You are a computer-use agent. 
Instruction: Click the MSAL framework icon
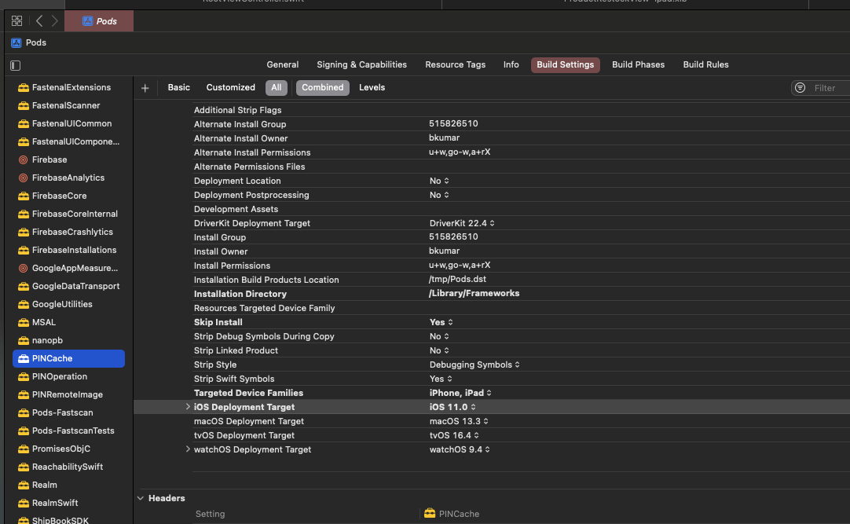click(24, 322)
